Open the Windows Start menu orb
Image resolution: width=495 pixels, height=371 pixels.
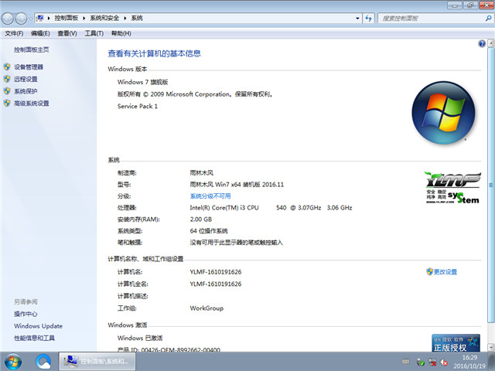point(13,362)
